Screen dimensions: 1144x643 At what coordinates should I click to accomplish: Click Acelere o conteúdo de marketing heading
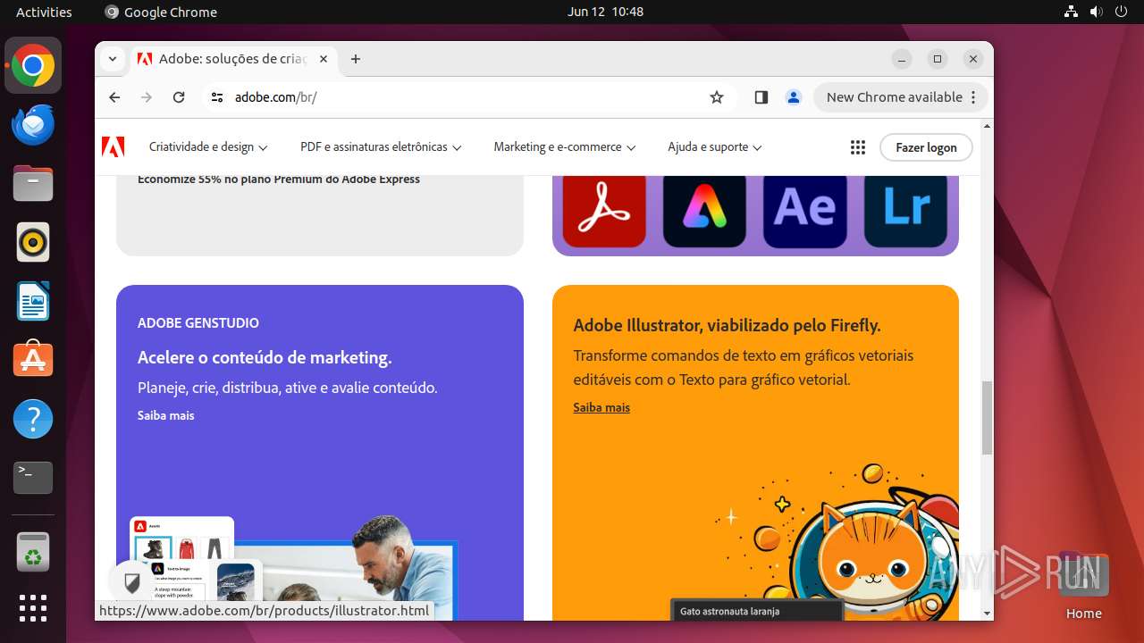(265, 358)
